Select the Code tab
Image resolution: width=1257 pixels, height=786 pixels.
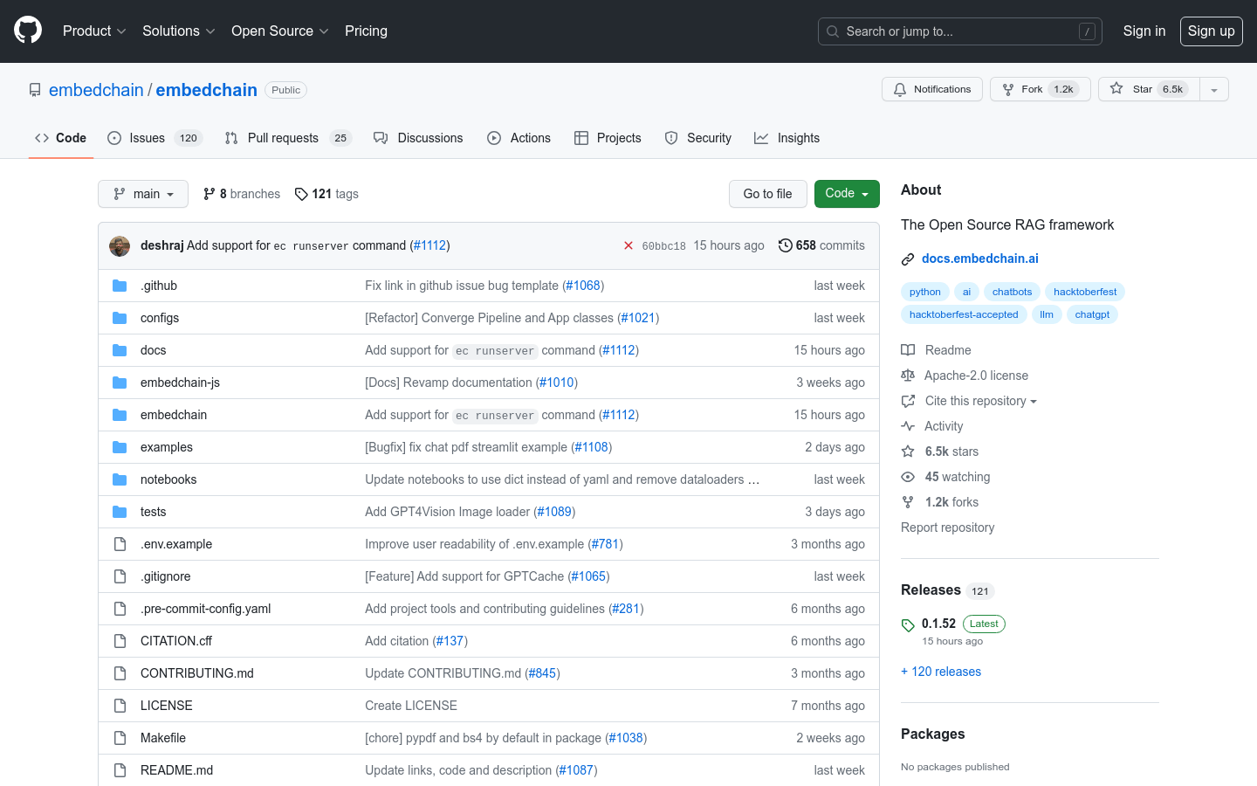[x=61, y=138]
